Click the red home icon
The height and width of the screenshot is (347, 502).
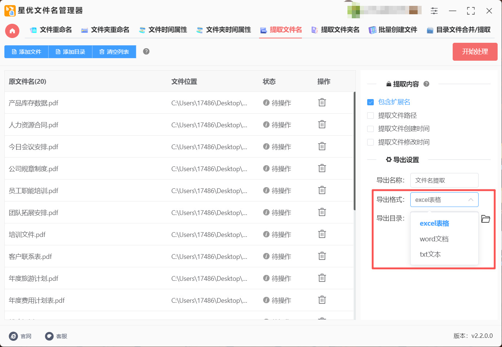[x=12, y=31]
